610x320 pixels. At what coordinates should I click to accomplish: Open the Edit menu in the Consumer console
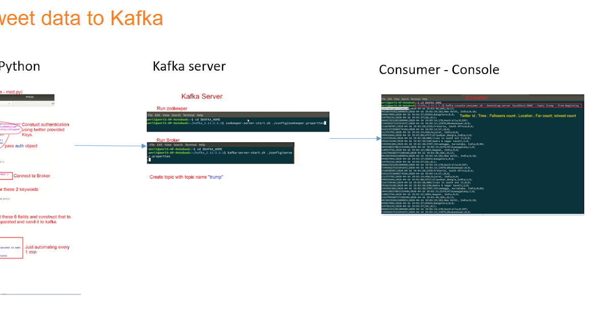[389, 99]
